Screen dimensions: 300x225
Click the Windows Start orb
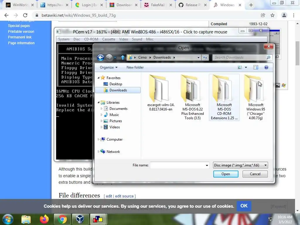pos(8,219)
